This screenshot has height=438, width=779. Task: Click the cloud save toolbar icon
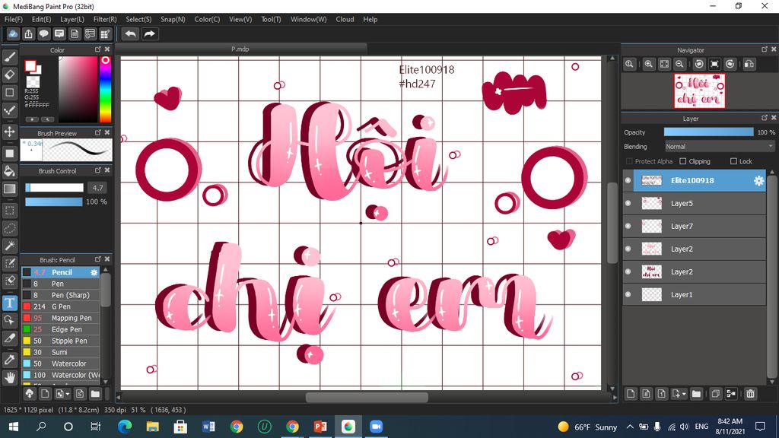[13, 33]
